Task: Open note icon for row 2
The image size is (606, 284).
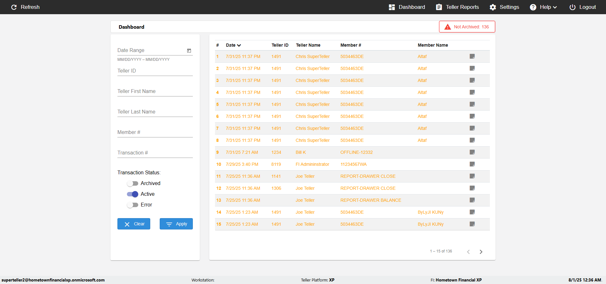Action: 472,68
